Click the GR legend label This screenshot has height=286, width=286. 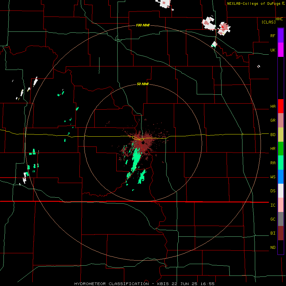coord(273,120)
